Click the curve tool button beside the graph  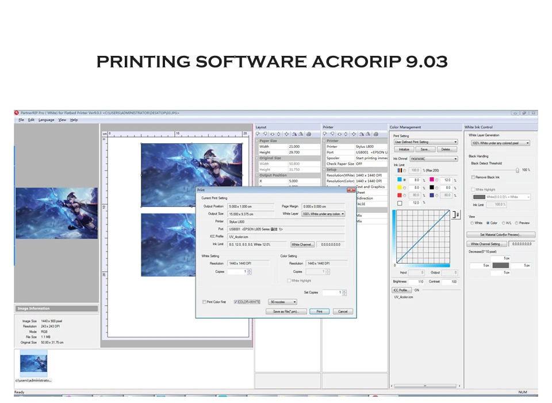[x=456, y=214]
